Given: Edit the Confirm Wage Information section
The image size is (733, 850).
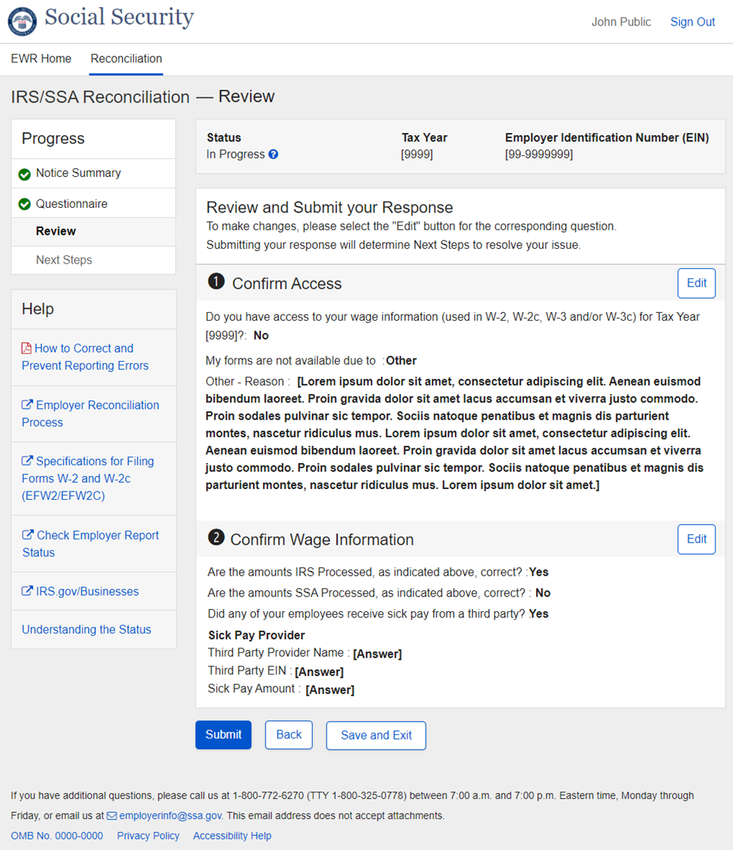Looking at the screenshot, I should pos(696,539).
